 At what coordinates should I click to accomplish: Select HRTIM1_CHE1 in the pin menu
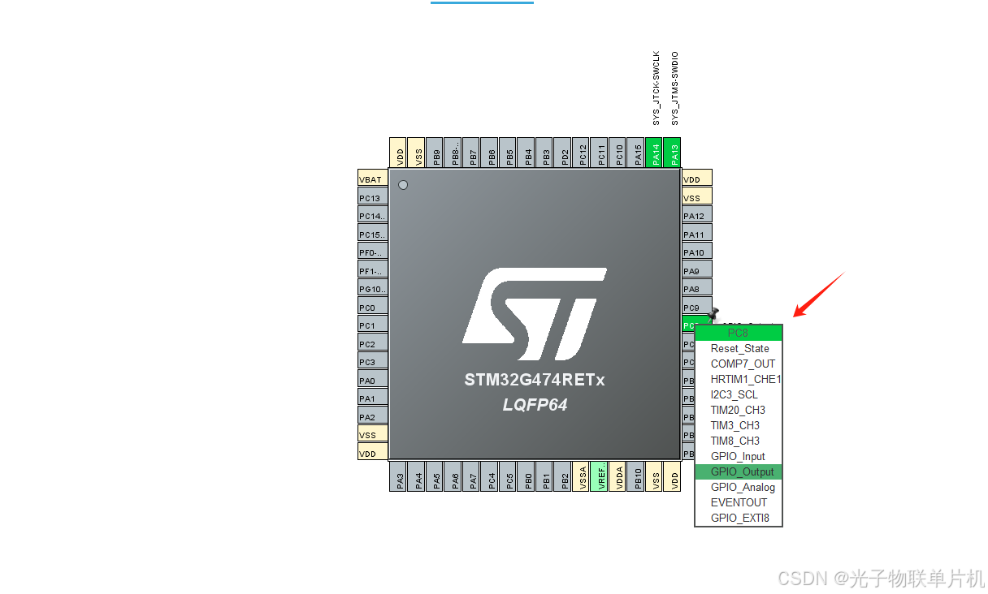pyautogui.click(x=738, y=379)
